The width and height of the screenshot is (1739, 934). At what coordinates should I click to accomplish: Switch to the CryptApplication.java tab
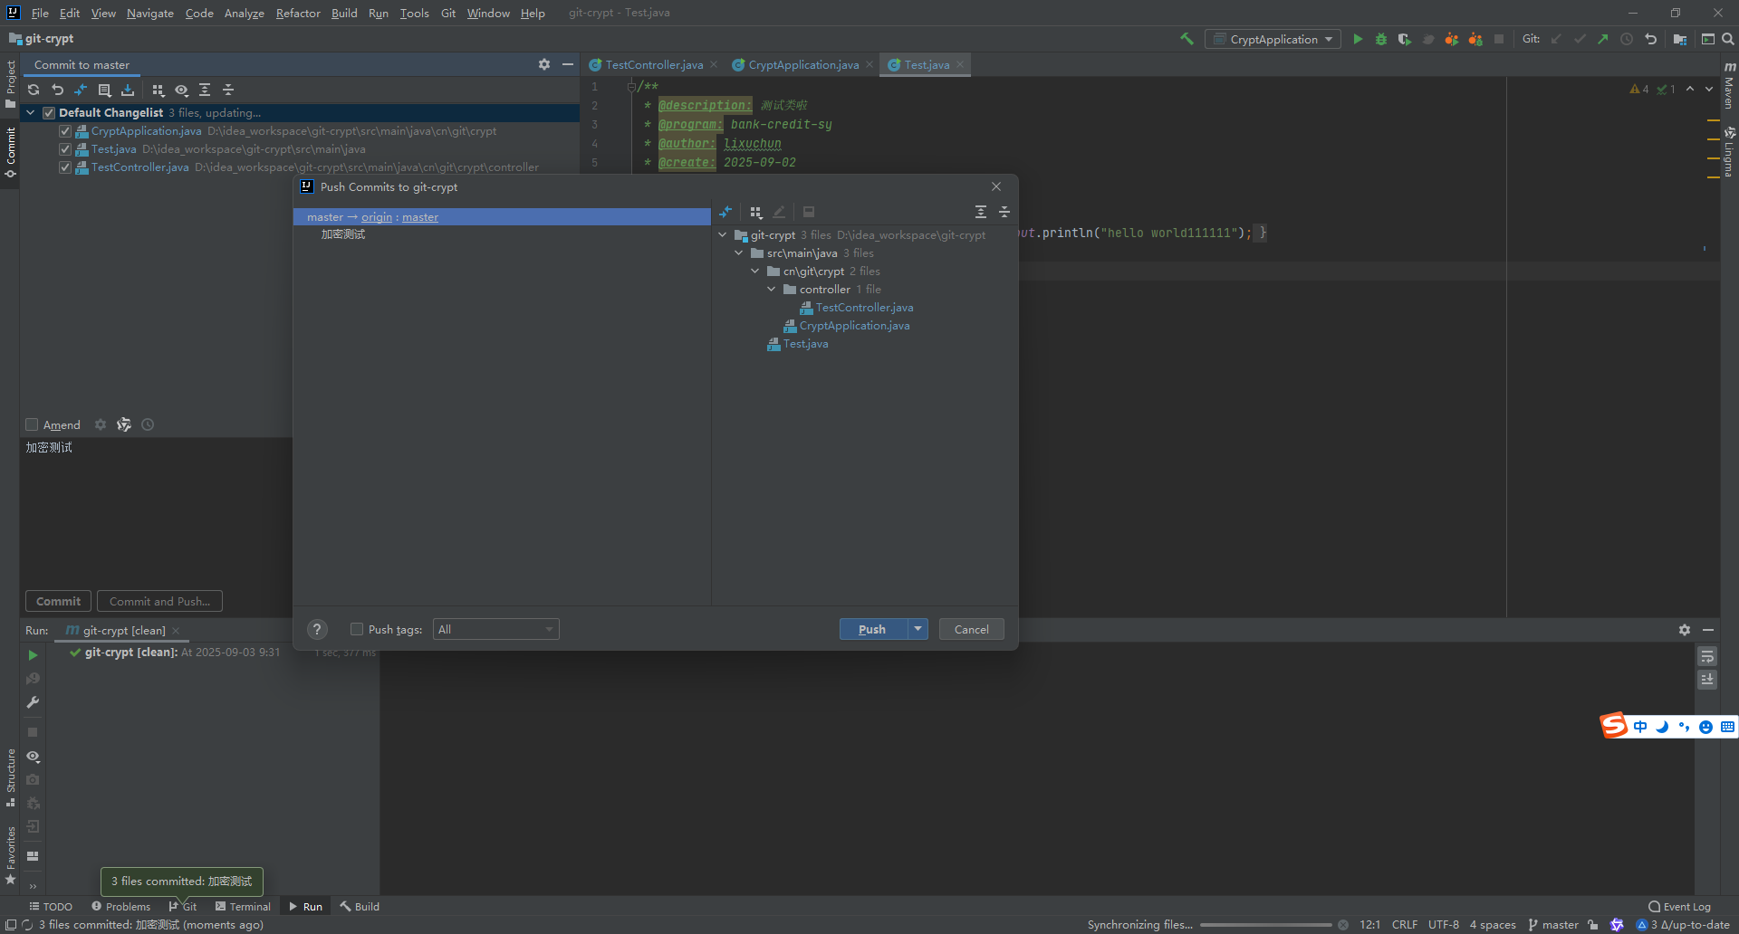803,64
